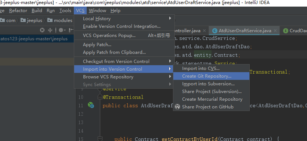Click hide project panel icon
The height and width of the screenshot is (141, 307).
(x=71, y=30)
